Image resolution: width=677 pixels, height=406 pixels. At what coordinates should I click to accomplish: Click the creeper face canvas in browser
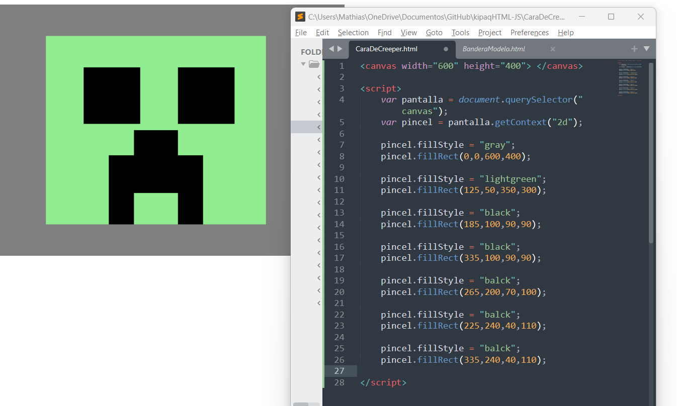pos(156,130)
